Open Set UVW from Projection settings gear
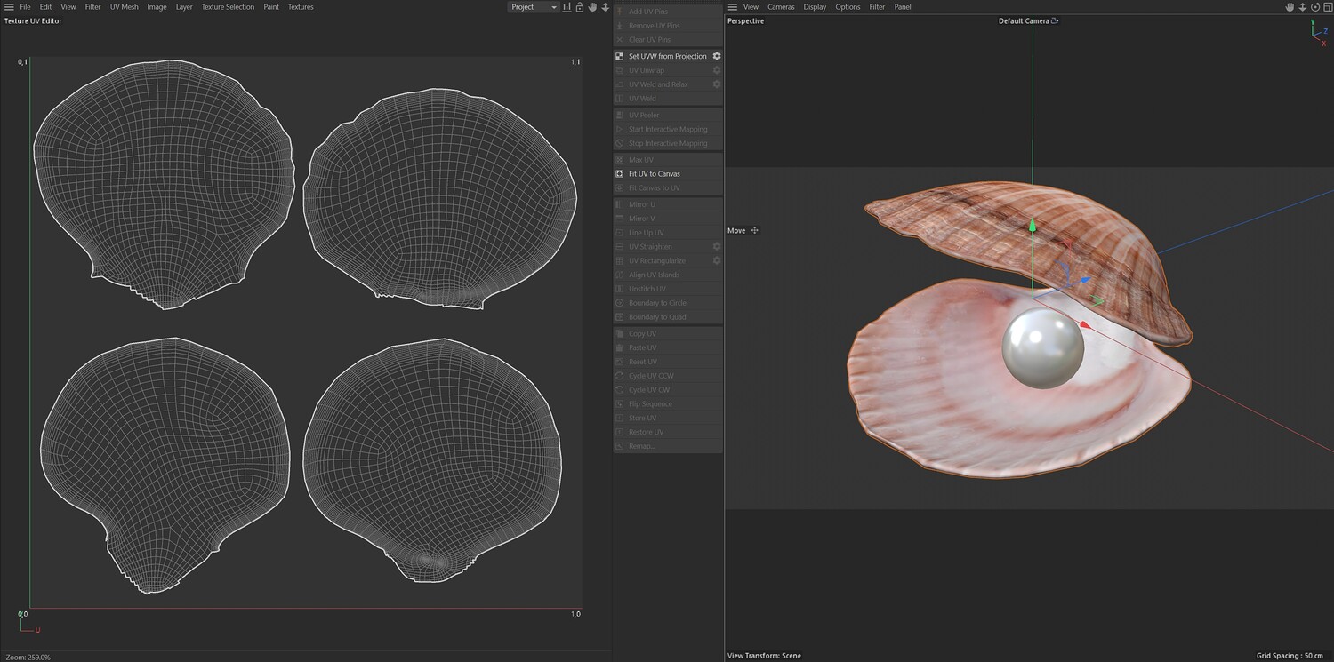Viewport: 1334px width, 662px height. click(x=717, y=56)
